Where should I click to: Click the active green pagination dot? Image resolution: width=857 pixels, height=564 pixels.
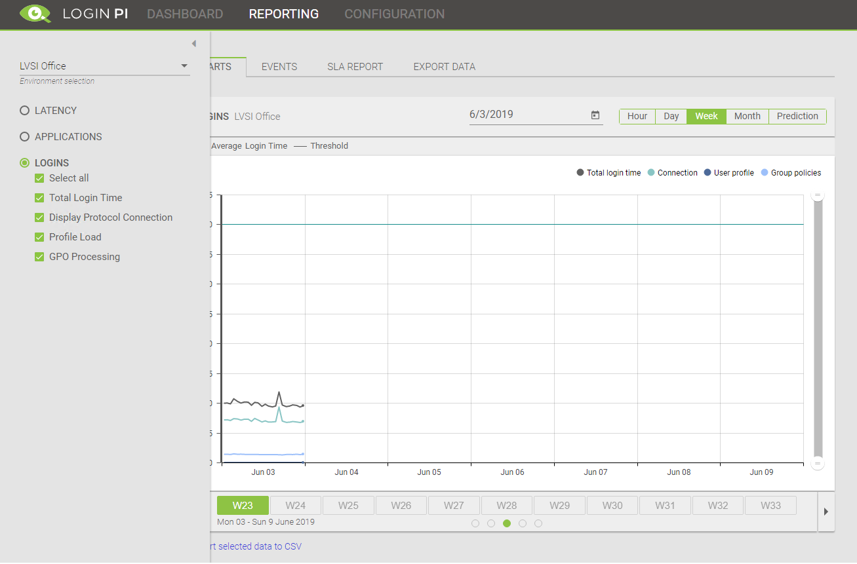click(507, 523)
